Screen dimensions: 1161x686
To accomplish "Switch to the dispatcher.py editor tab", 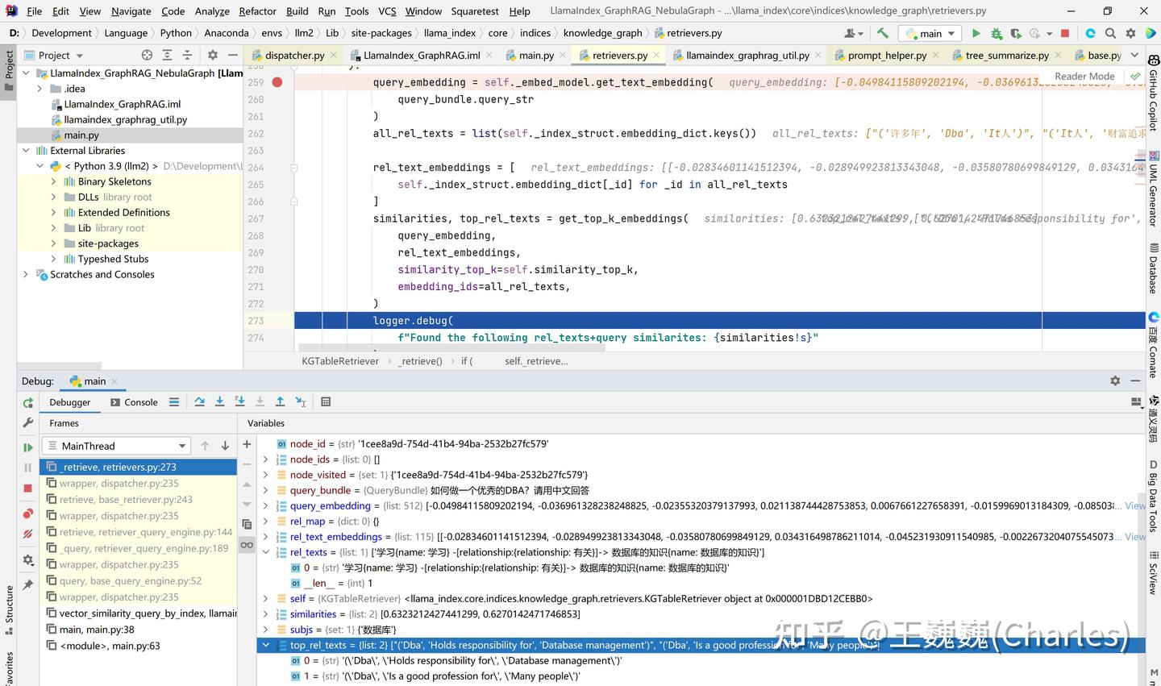I will tap(294, 56).
